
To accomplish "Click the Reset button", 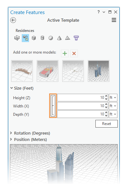I will coord(107,124).
